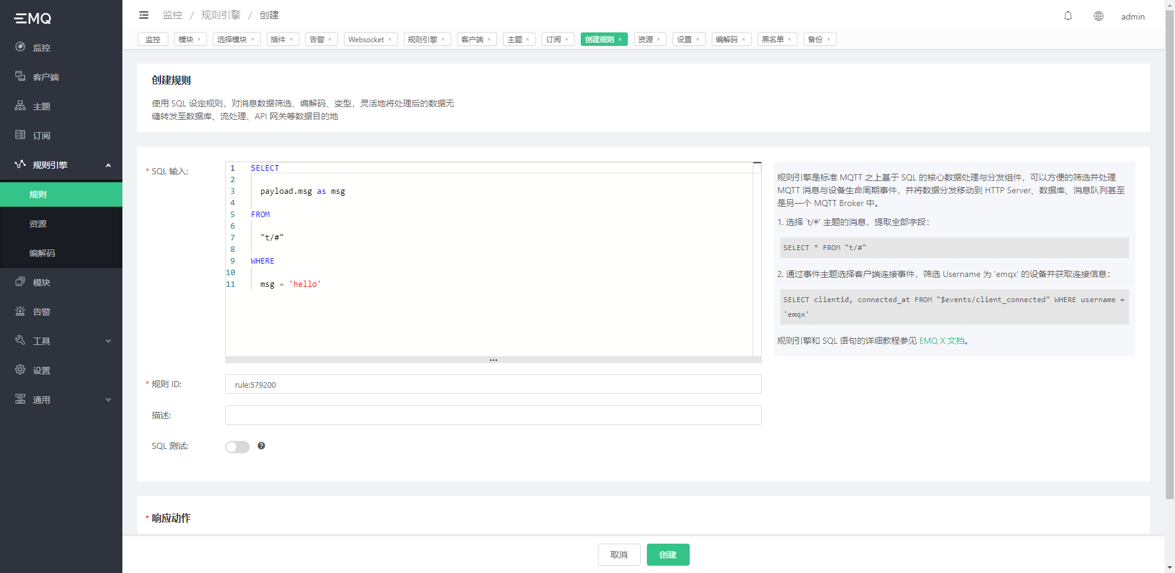This screenshot has height=573, width=1175.
Task: Switch to the 监控 tab
Action: click(153, 39)
